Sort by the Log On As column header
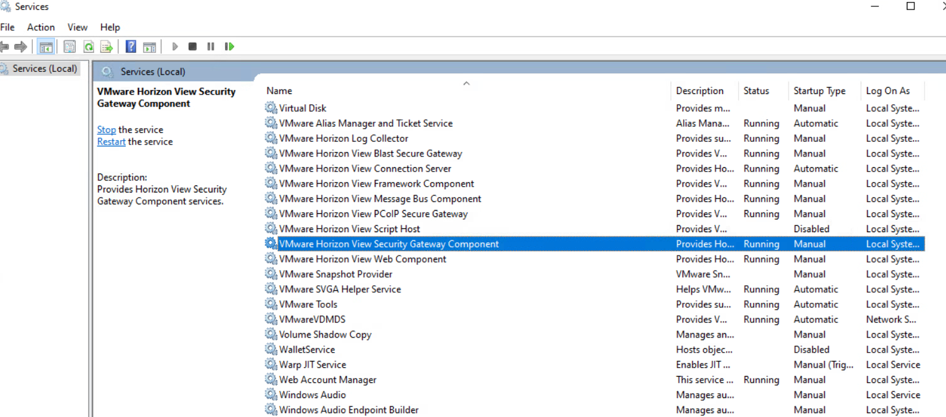Screen dimensions: 946x417 pos(888,91)
